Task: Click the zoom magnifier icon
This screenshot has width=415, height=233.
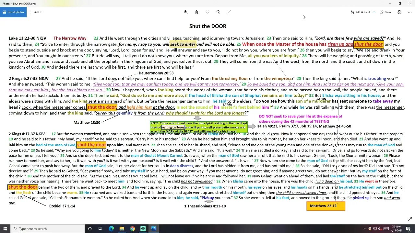Action: point(186,12)
